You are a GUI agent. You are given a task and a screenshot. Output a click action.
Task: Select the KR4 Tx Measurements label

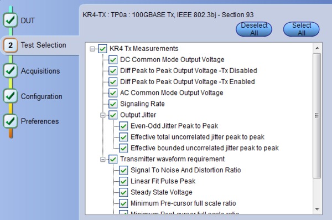click(144, 49)
